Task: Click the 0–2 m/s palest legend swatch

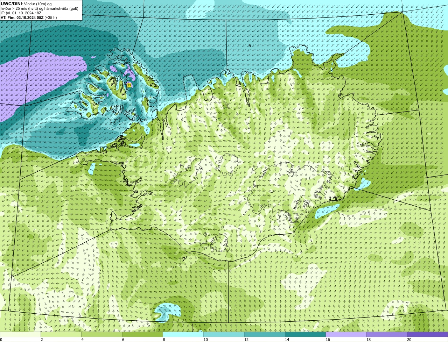Action: [20, 334]
